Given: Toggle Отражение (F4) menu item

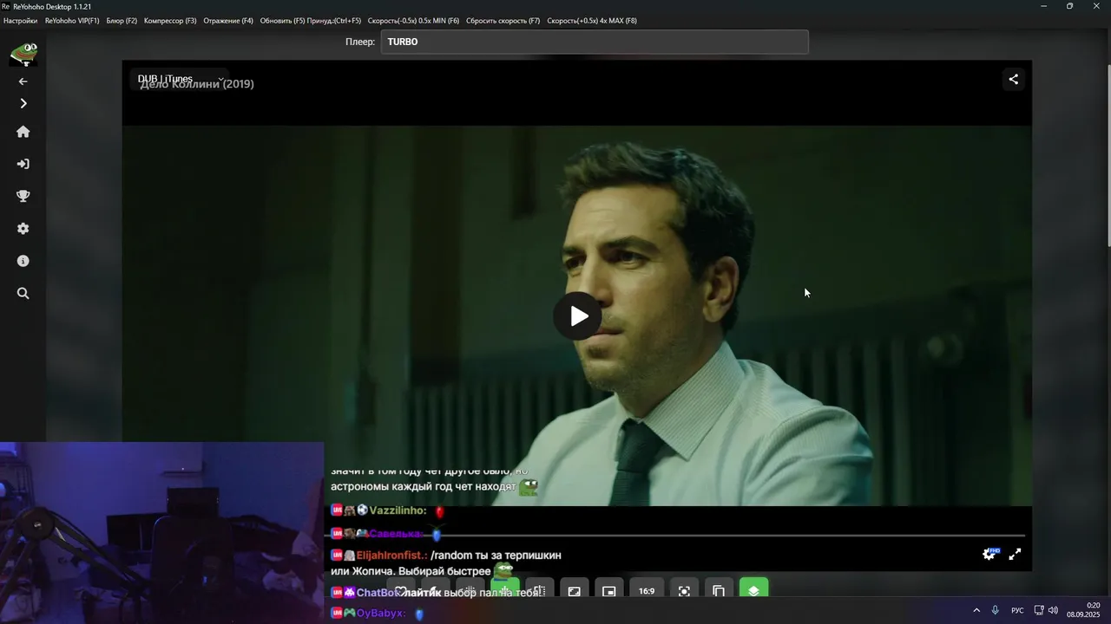Looking at the screenshot, I should pyautogui.click(x=228, y=21).
